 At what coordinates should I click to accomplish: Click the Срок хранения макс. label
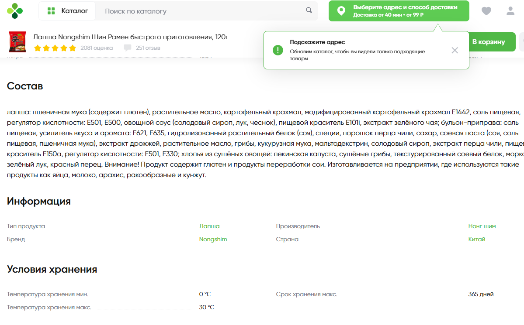[x=306, y=294]
